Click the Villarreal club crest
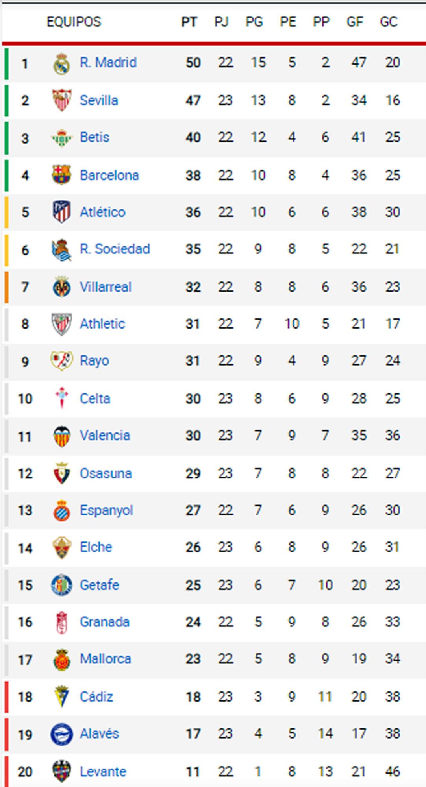Screen dimensions: 426x787 (62, 287)
